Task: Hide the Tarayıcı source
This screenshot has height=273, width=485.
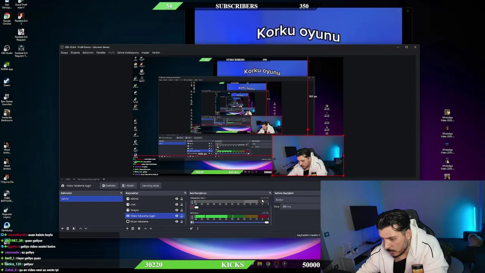Action: pyautogui.click(x=177, y=210)
